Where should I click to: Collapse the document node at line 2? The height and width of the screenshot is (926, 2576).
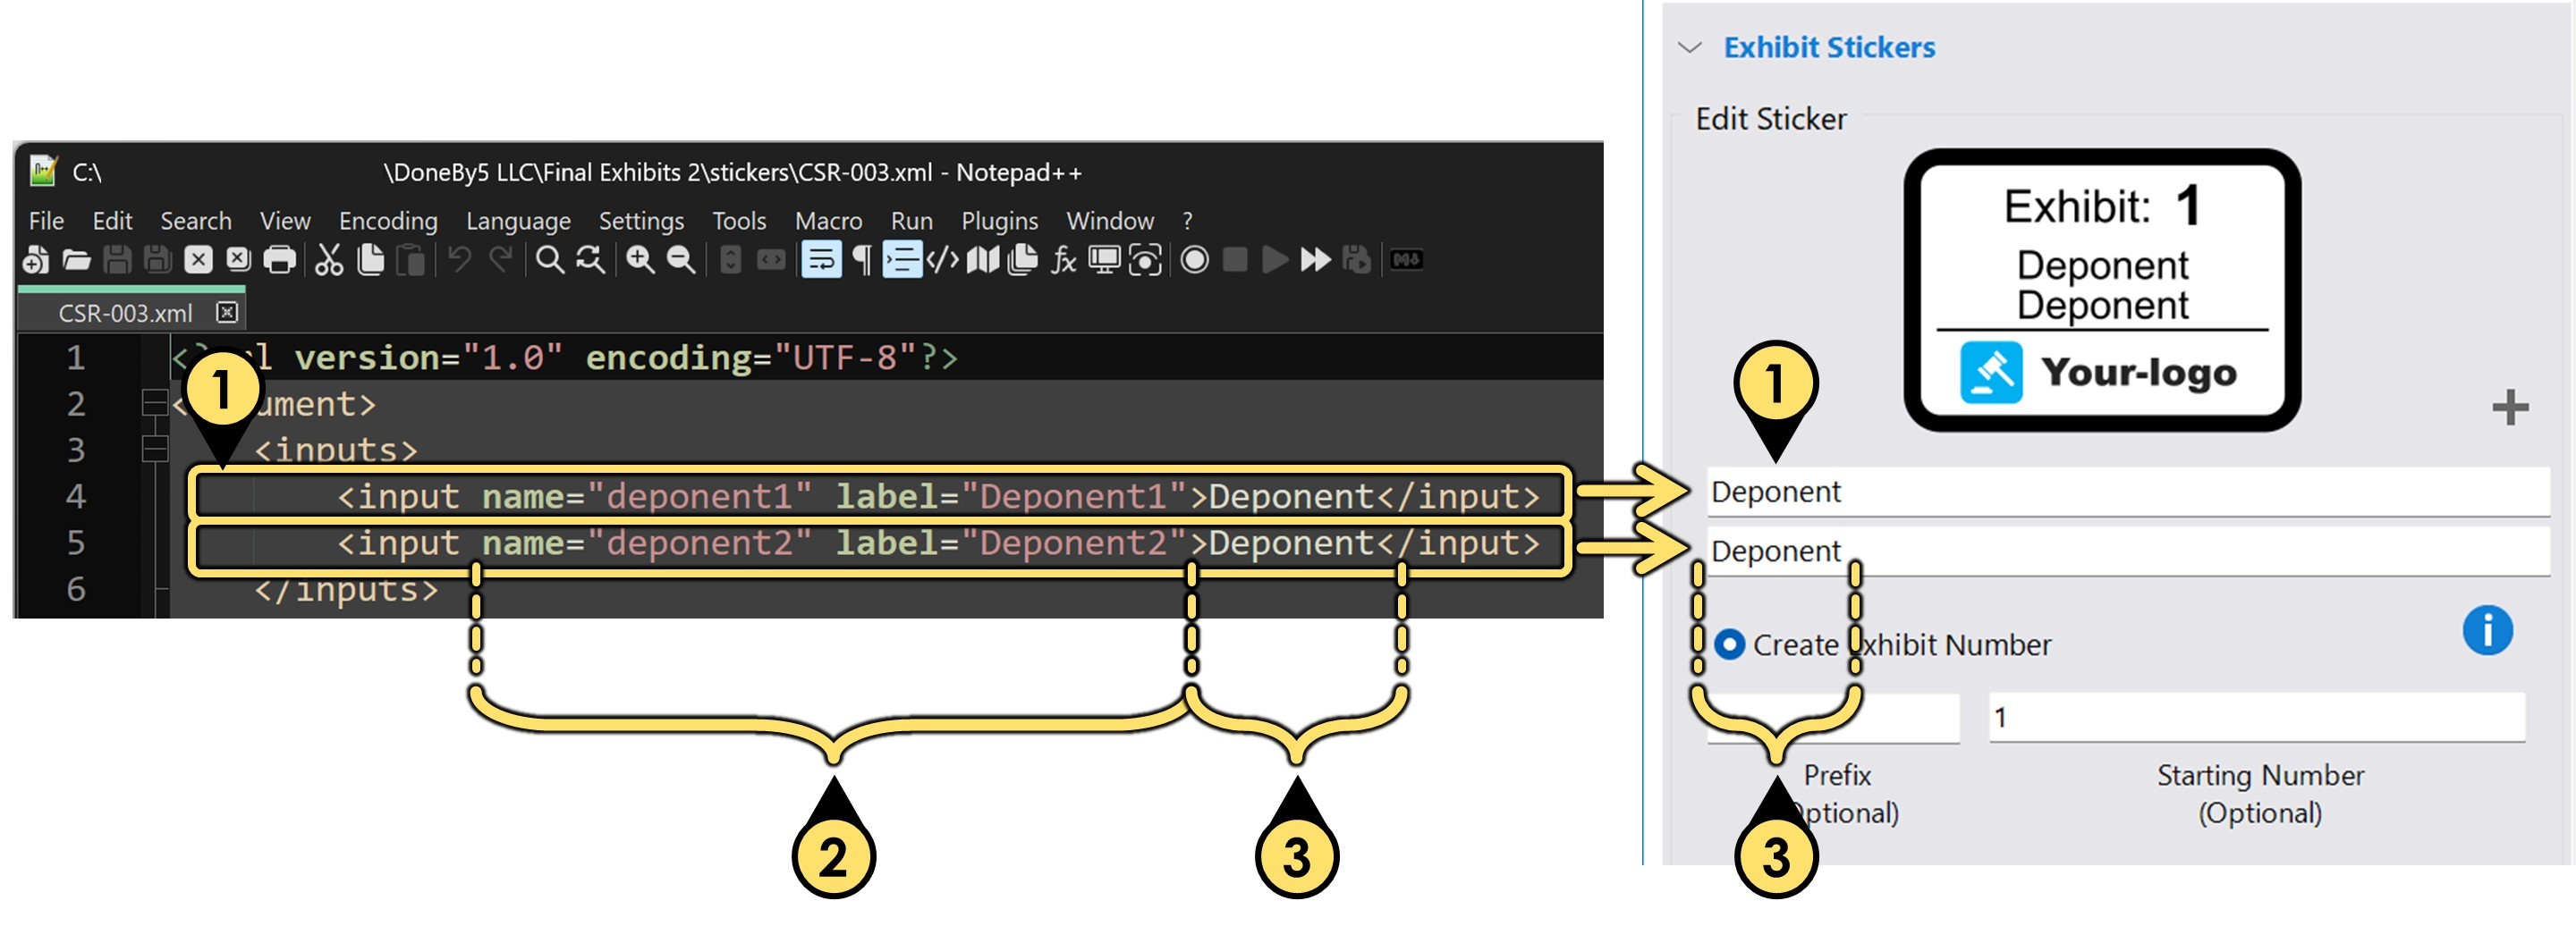pyautogui.click(x=156, y=401)
